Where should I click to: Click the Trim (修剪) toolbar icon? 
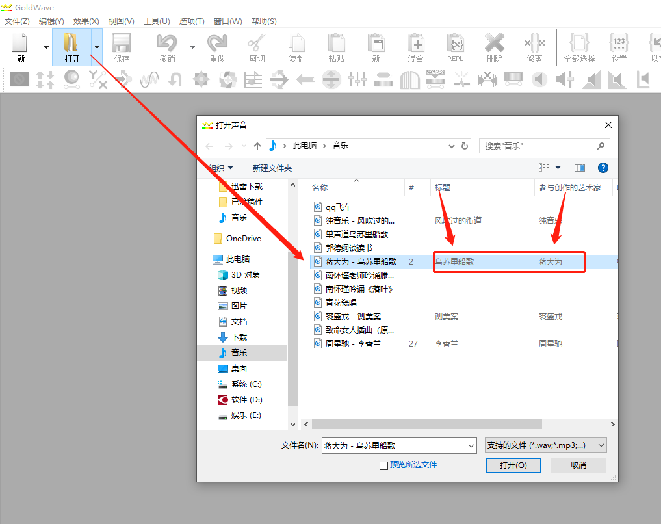click(534, 42)
